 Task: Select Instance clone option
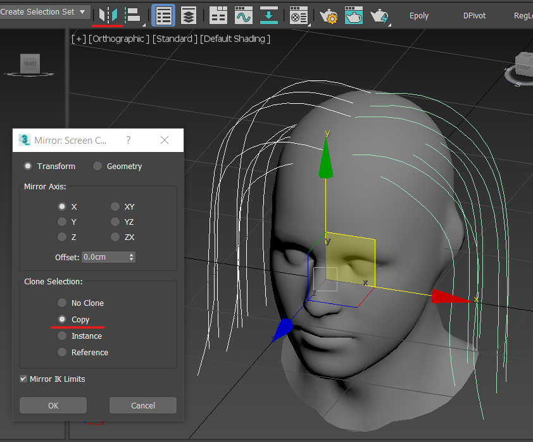(62, 336)
